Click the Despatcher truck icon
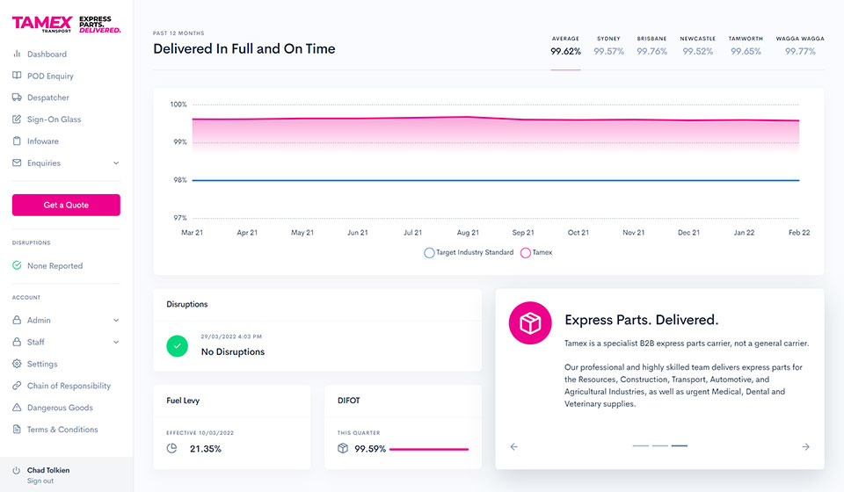The image size is (844, 492). 17,98
